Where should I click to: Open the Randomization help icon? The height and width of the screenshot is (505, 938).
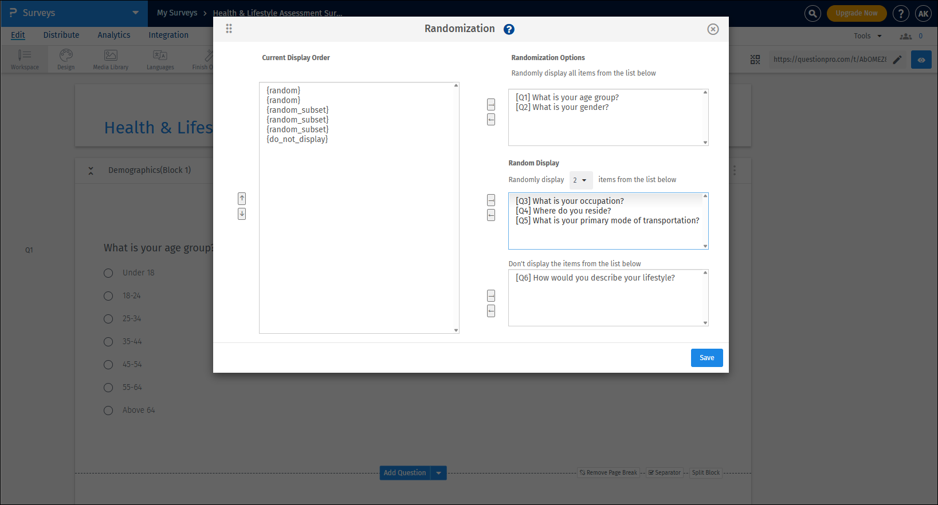click(x=509, y=29)
